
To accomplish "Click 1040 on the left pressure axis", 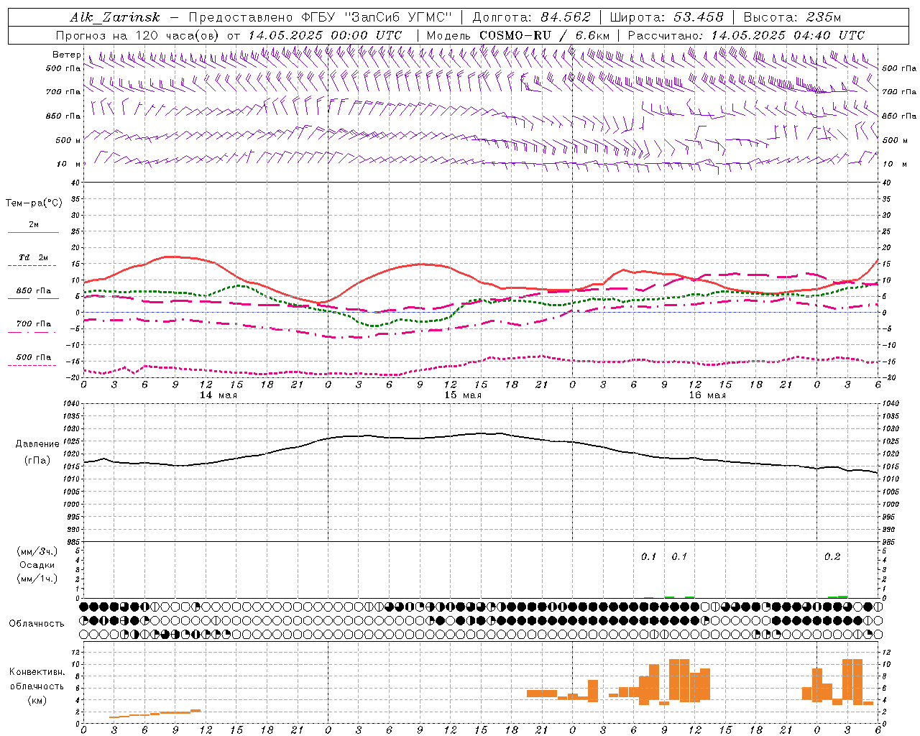I will click(73, 404).
